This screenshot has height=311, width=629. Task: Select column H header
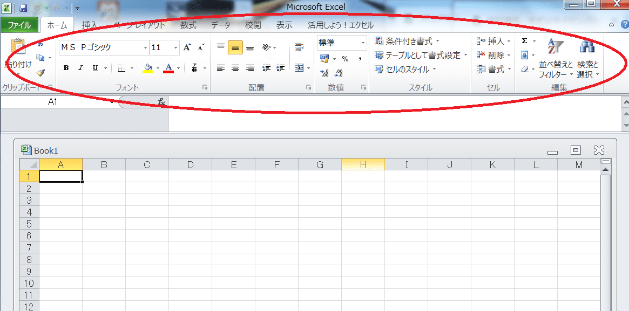[363, 164]
